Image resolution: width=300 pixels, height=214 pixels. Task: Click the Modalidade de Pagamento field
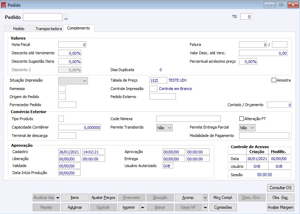[x=264, y=136]
